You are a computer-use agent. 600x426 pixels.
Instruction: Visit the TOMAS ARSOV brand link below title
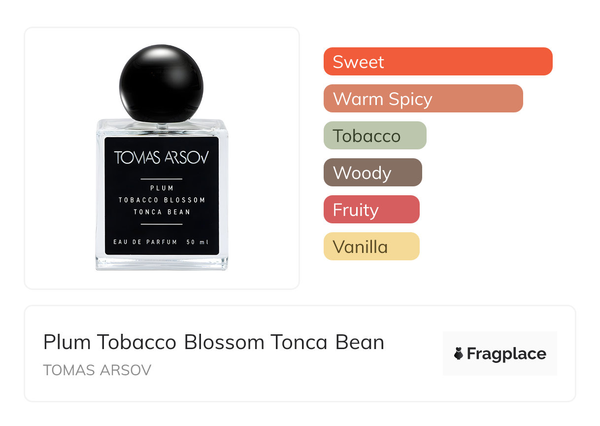97,370
